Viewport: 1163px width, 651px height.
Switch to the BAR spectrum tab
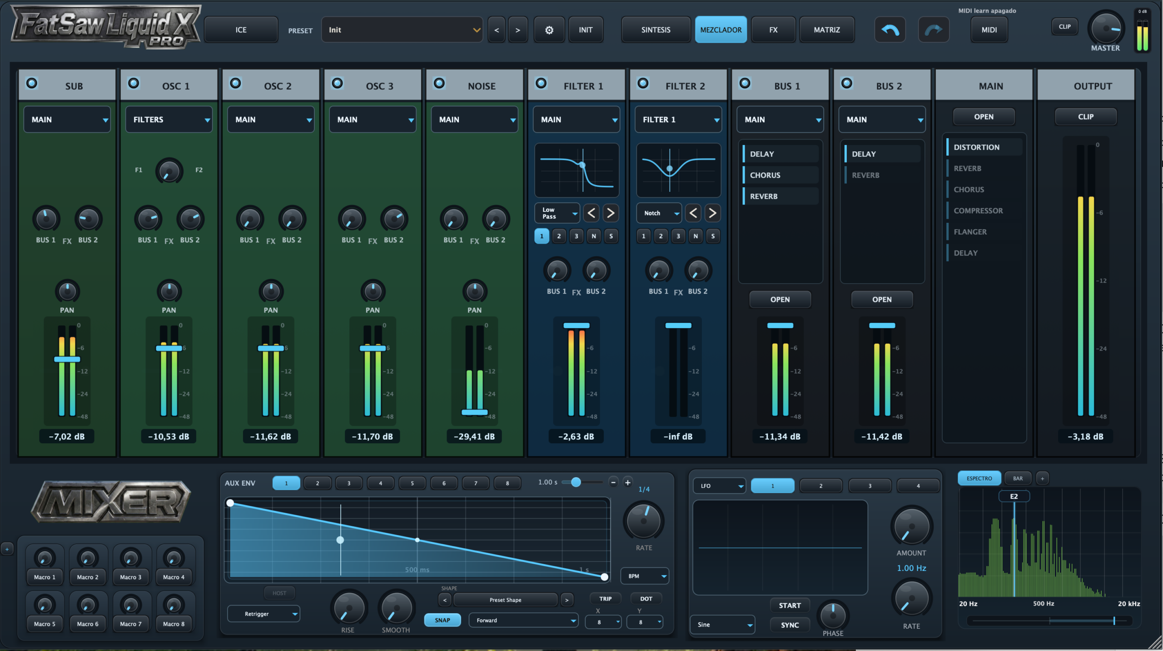pos(1018,478)
